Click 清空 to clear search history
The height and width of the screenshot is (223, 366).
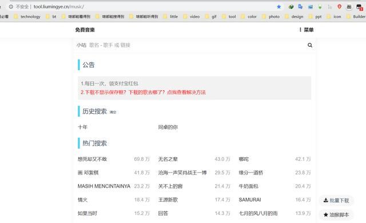(x=113, y=112)
